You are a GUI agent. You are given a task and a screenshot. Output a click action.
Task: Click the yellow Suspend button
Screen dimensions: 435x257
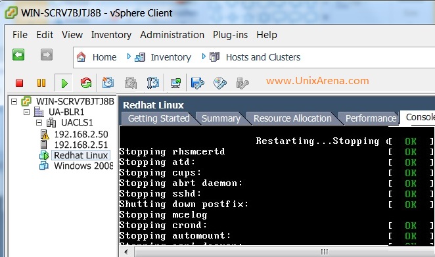pos(41,83)
